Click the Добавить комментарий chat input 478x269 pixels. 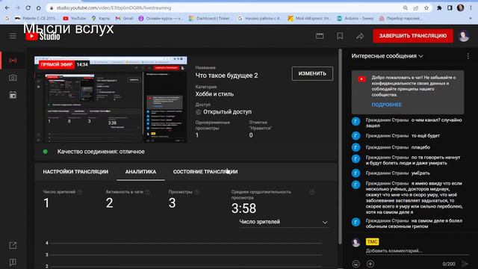(417, 251)
